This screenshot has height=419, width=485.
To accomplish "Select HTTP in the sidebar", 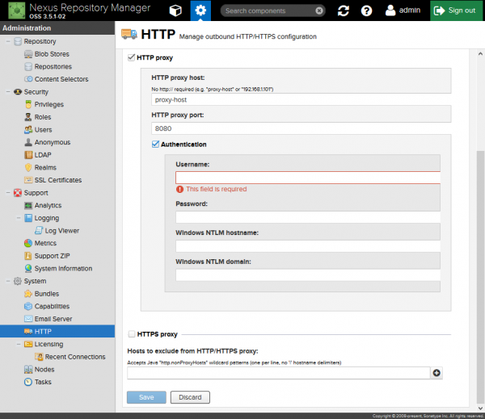I will pyautogui.click(x=57, y=331).
